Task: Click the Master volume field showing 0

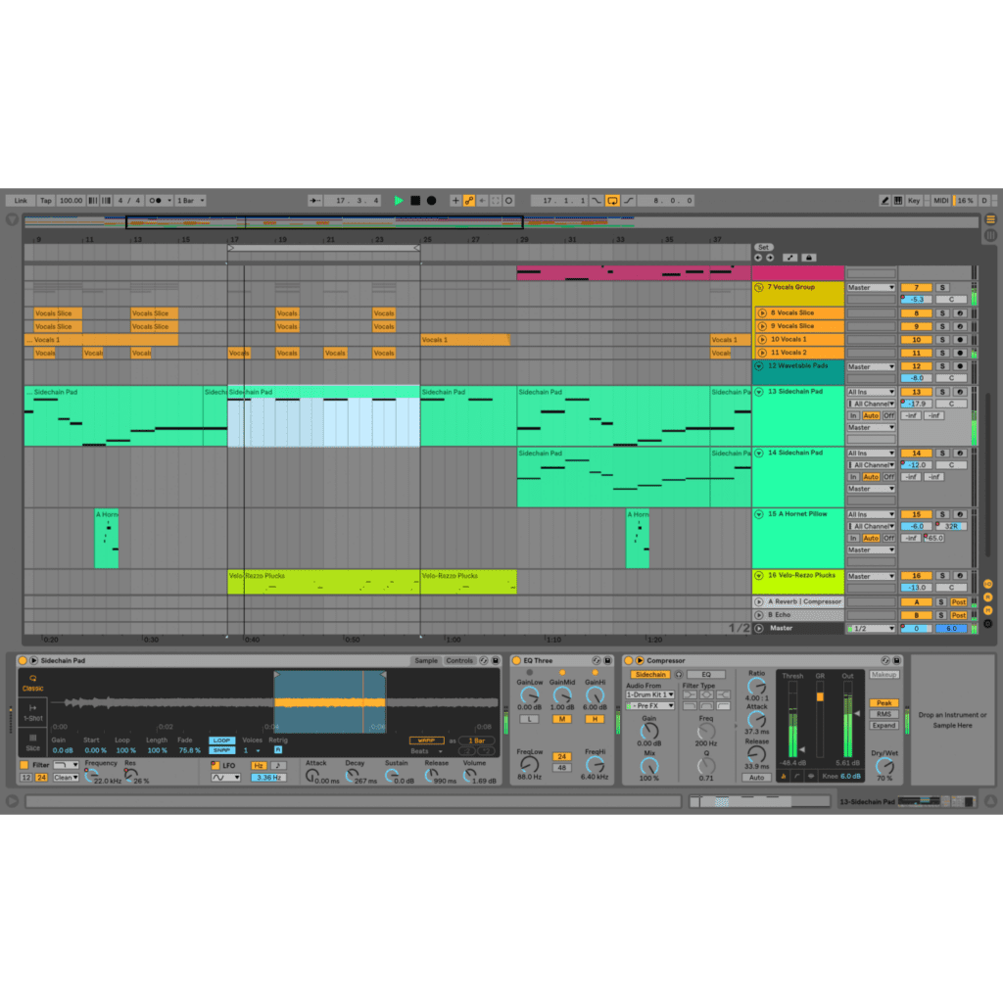Action: pyautogui.click(x=916, y=629)
